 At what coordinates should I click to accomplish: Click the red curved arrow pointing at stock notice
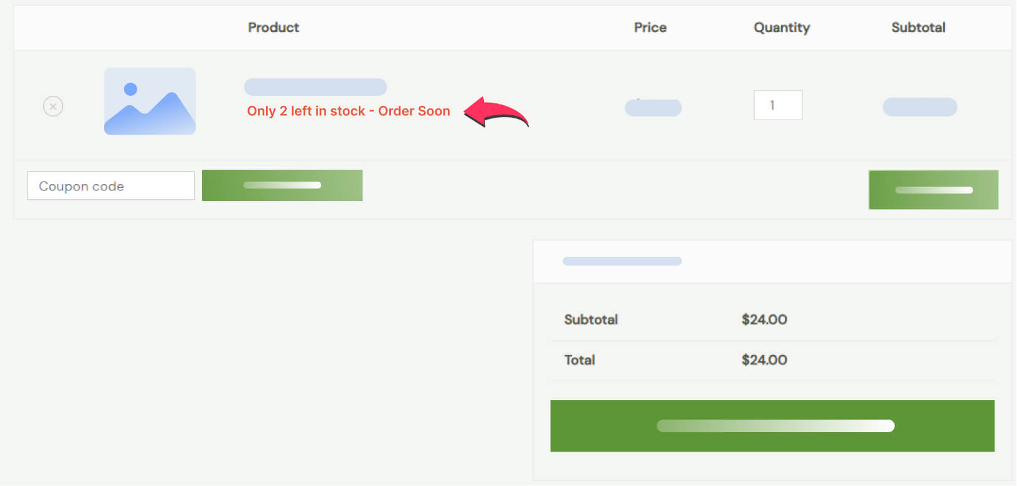coord(496,112)
